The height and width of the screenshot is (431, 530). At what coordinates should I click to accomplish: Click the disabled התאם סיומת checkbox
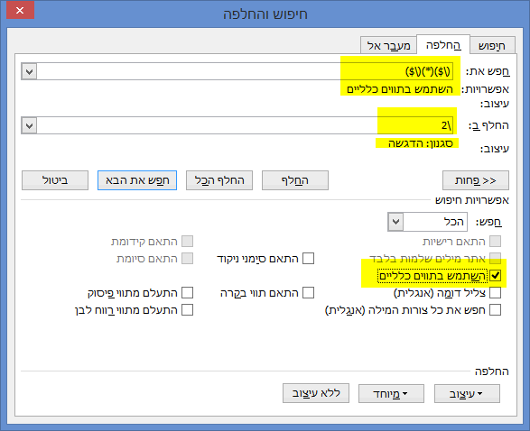187,259
